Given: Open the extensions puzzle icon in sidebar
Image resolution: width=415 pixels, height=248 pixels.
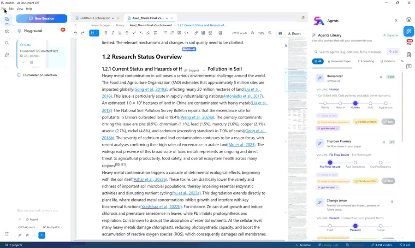Looking at the screenshot, I should point(7,55).
